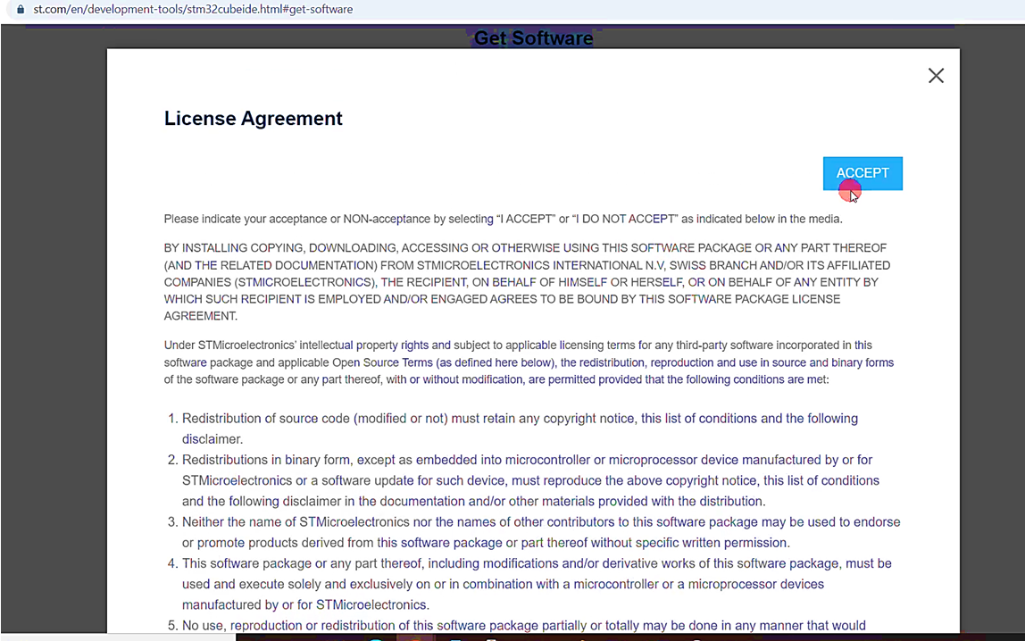Select the st.com URL in the address bar

(193, 9)
